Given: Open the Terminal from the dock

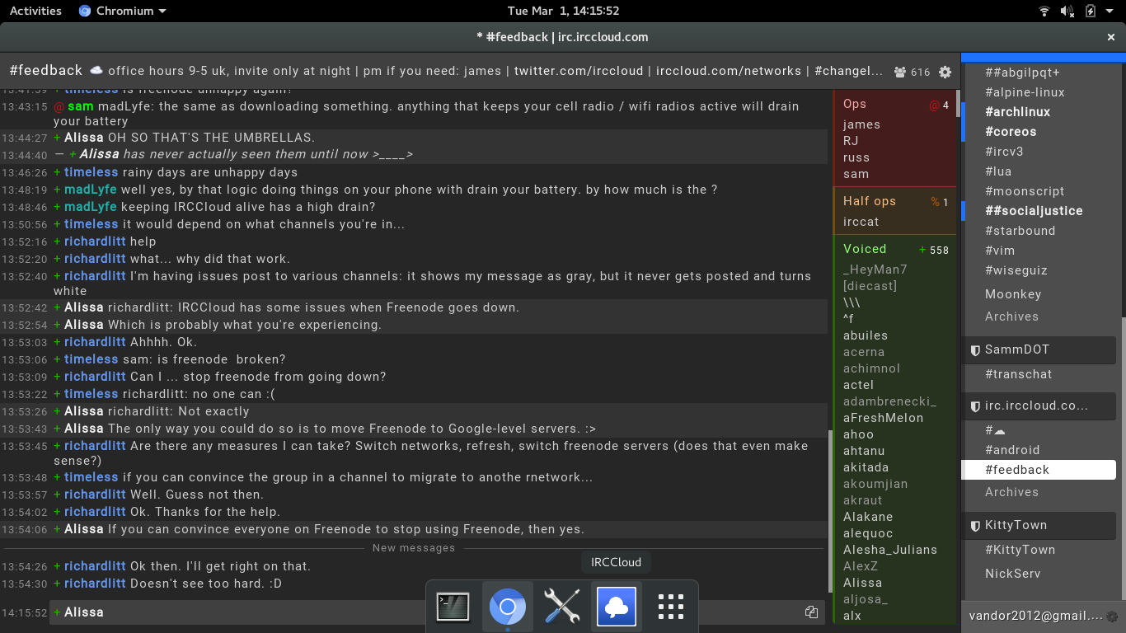Looking at the screenshot, I should pyautogui.click(x=453, y=607).
